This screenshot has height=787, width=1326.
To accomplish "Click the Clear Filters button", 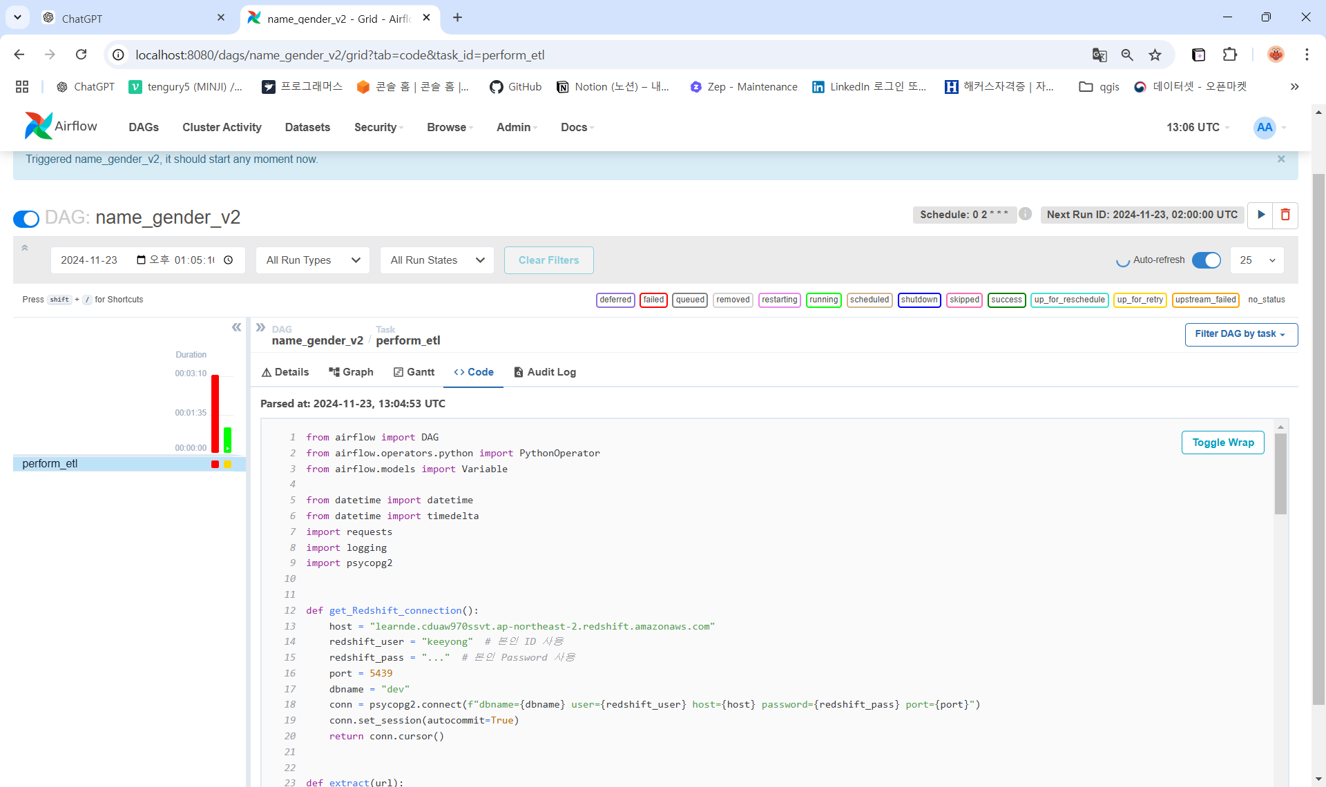I will pyautogui.click(x=548, y=260).
